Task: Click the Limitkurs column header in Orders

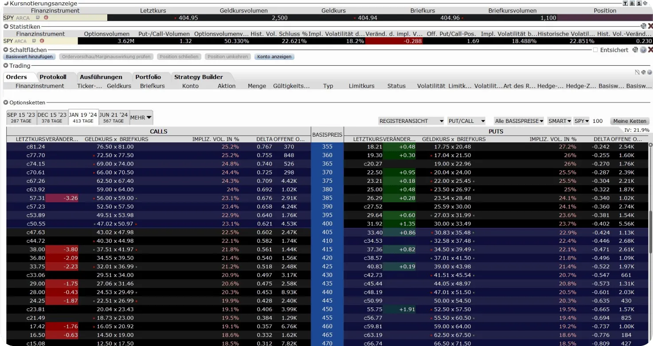Action: tap(361, 86)
